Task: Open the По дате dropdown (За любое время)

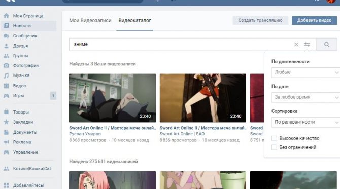Action: pyautogui.click(x=305, y=97)
